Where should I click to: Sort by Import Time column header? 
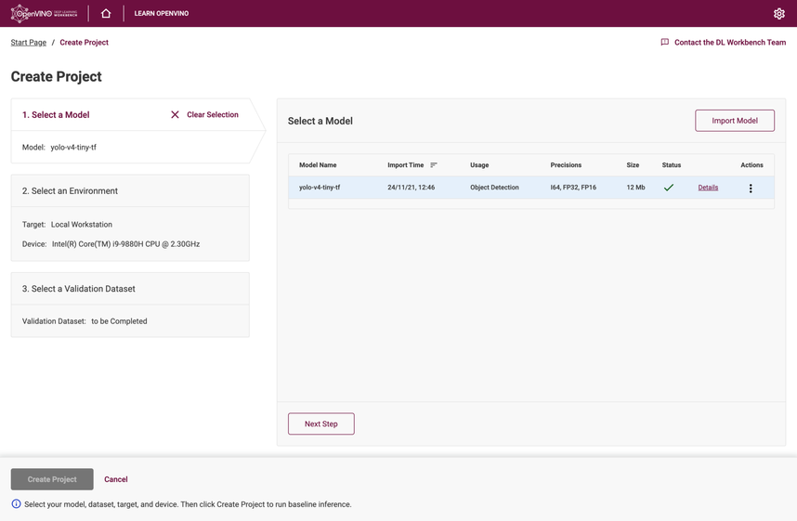(405, 165)
